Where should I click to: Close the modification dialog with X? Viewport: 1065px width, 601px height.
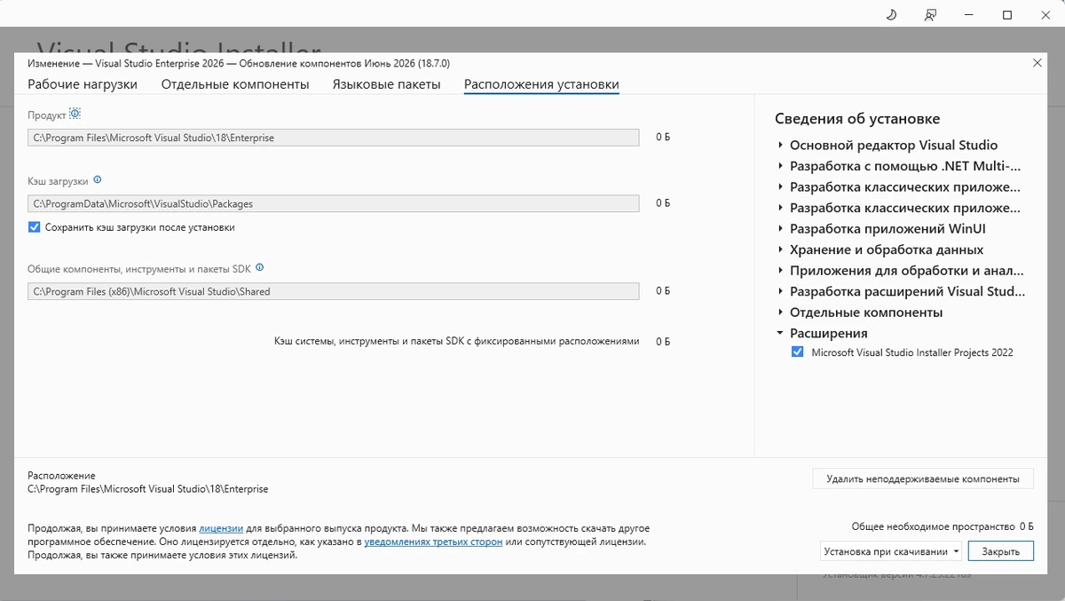coord(1037,62)
